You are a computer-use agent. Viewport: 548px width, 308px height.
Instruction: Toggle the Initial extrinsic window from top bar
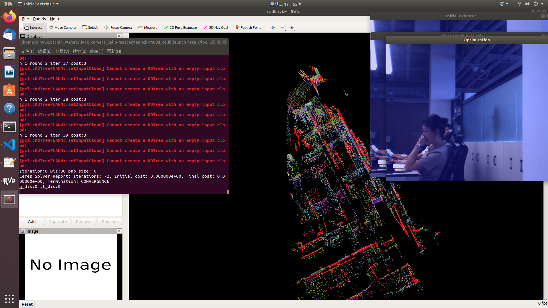coord(38,4)
